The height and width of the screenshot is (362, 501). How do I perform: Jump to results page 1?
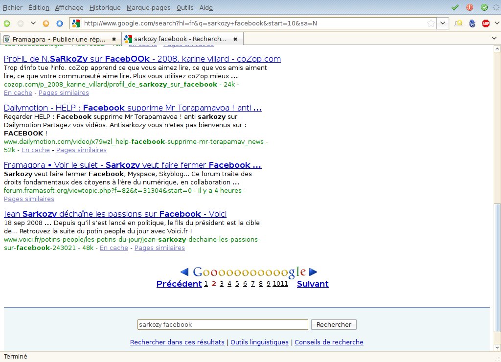click(x=206, y=284)
